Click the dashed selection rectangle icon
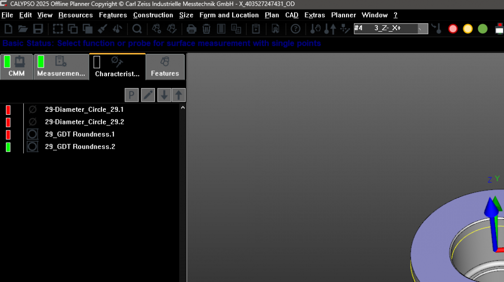The width and height of the screenshot is (504, 282). point(58,29)
